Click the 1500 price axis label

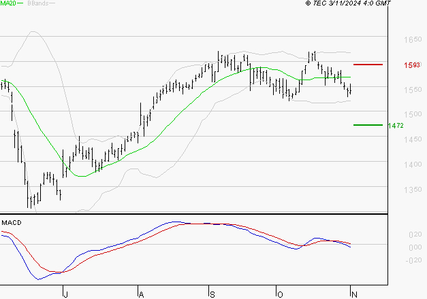(413, 114)
